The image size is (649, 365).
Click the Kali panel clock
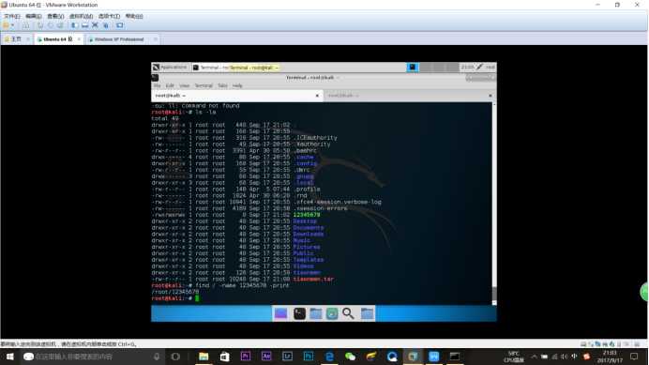pos(467,68)
